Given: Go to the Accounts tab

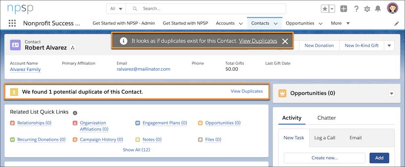Looking at the screenshot, I should [225, 23].
